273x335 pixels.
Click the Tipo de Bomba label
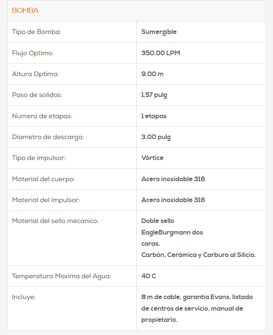click(36, 32)
